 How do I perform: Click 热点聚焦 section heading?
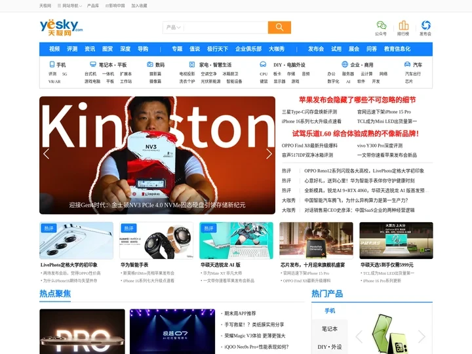click(x=55, y=294)
